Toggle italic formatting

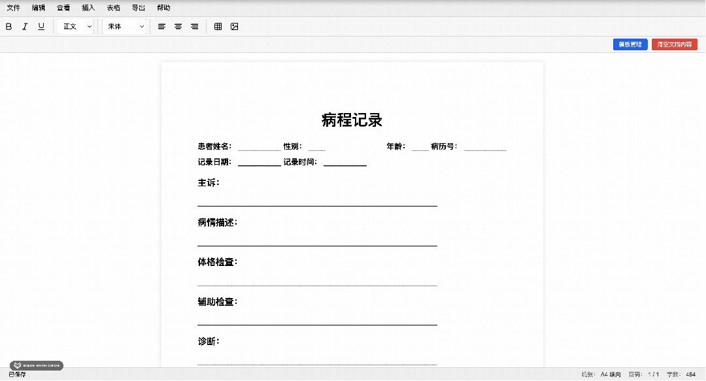(25, 27)
